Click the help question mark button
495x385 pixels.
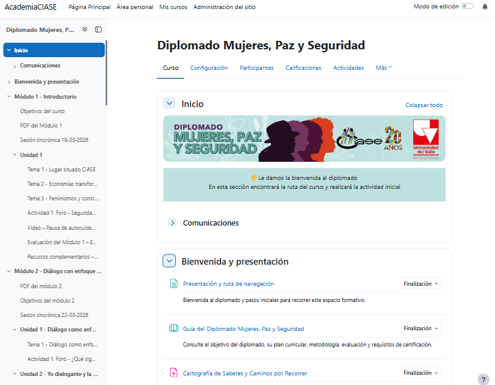point(484,380)
